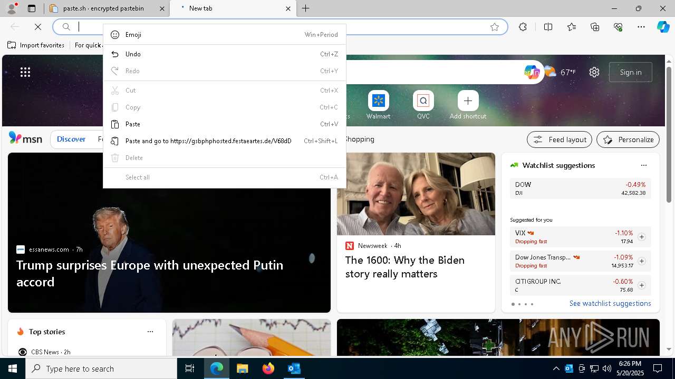The image size is (675, 379).
Task: Open Split screen view
Action: click(x=548, y=27)
